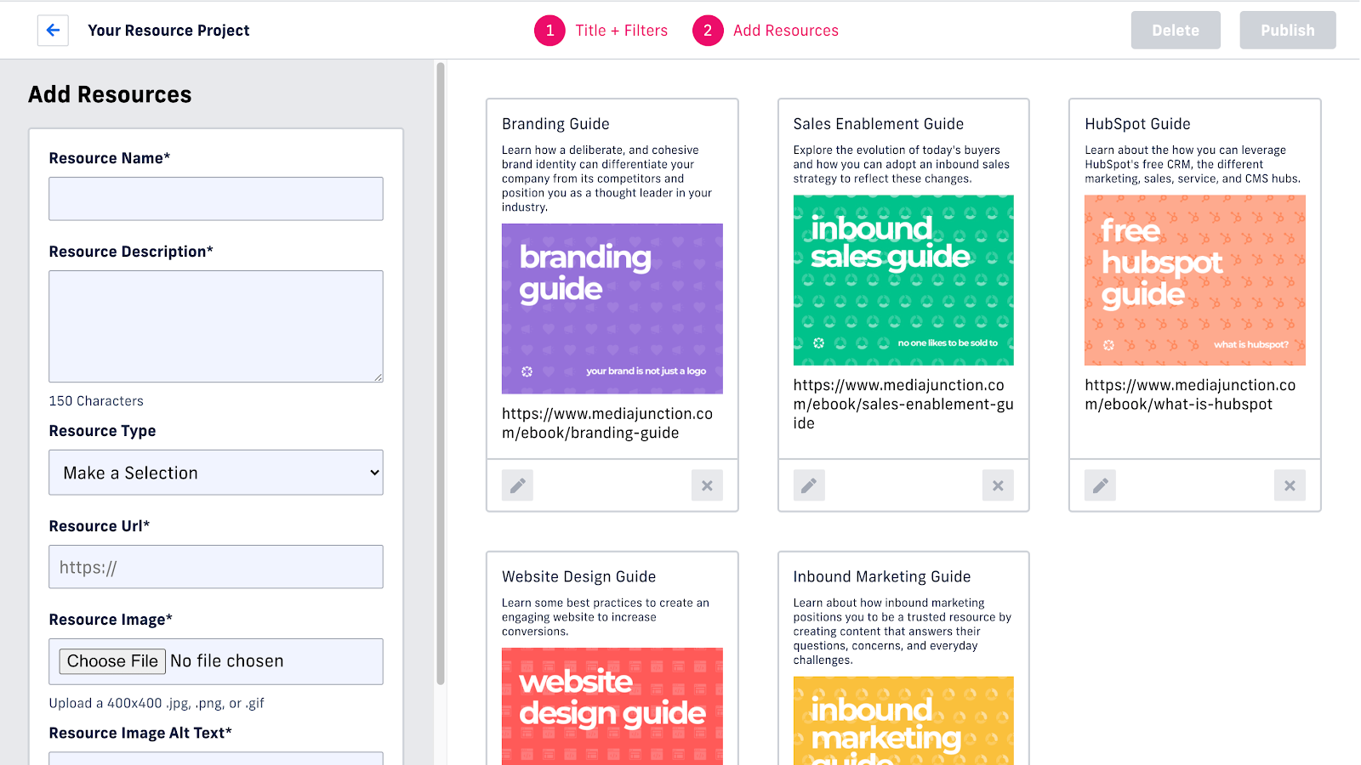Click 'Your Resource Project' title
This screenshot has height=765, width=1361.
(168, 31)
